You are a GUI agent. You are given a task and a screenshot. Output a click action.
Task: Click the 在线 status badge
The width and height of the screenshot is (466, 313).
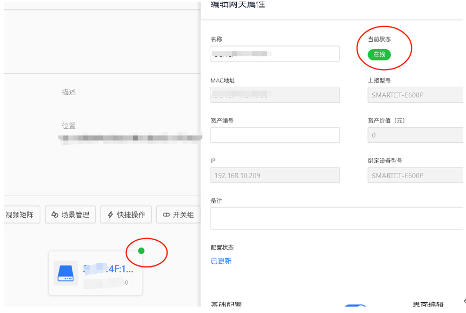coord(379,55)
